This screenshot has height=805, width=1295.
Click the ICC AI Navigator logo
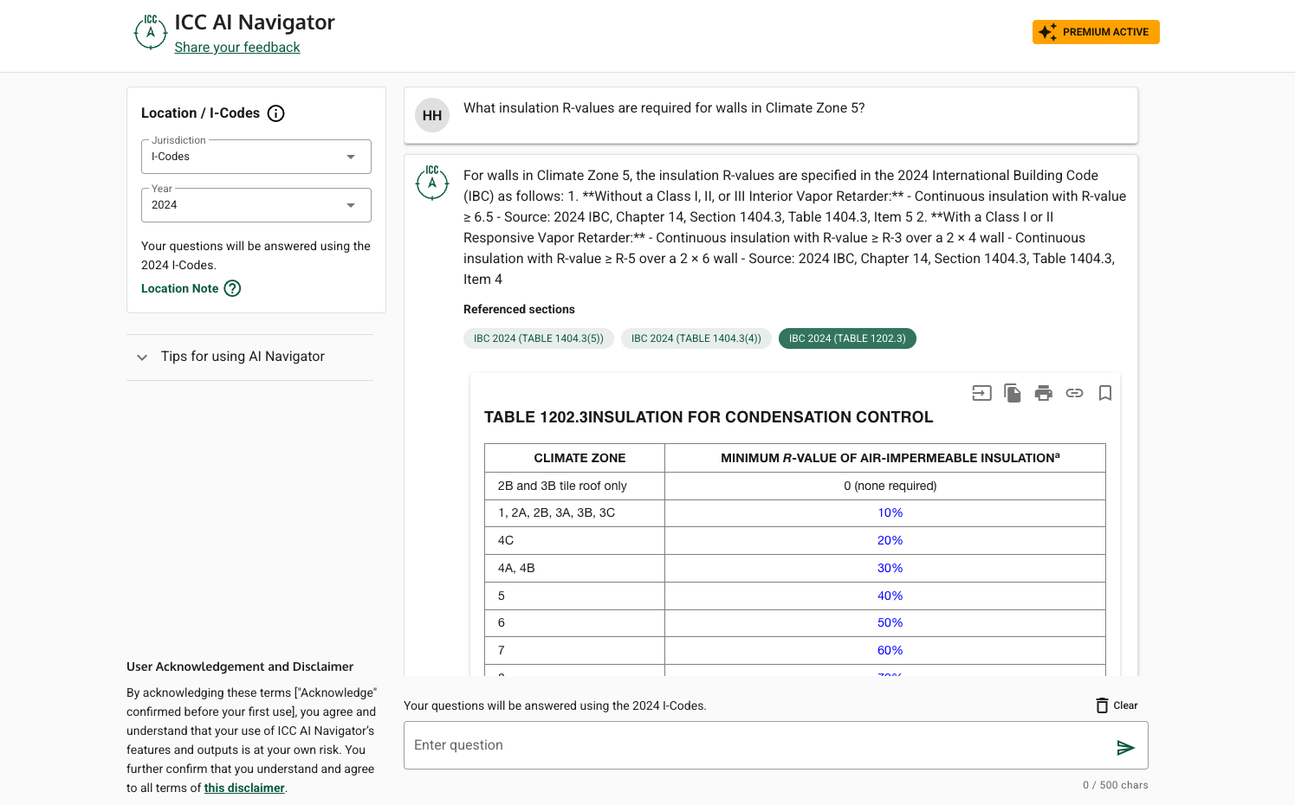151,33
